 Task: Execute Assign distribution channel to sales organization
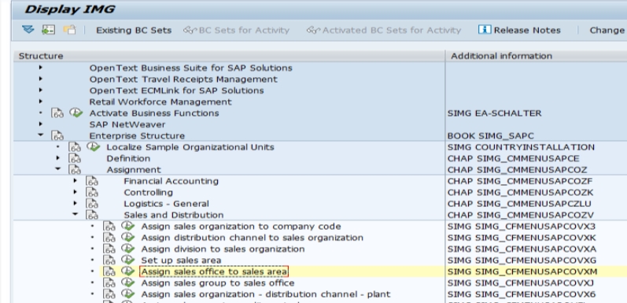coord(128,238)
